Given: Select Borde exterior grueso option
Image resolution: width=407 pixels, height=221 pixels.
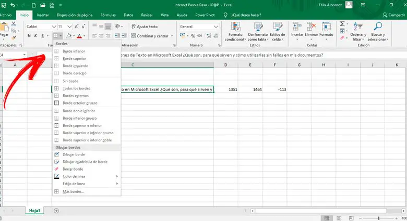Looking at the screenshot, I should [87, 103].
